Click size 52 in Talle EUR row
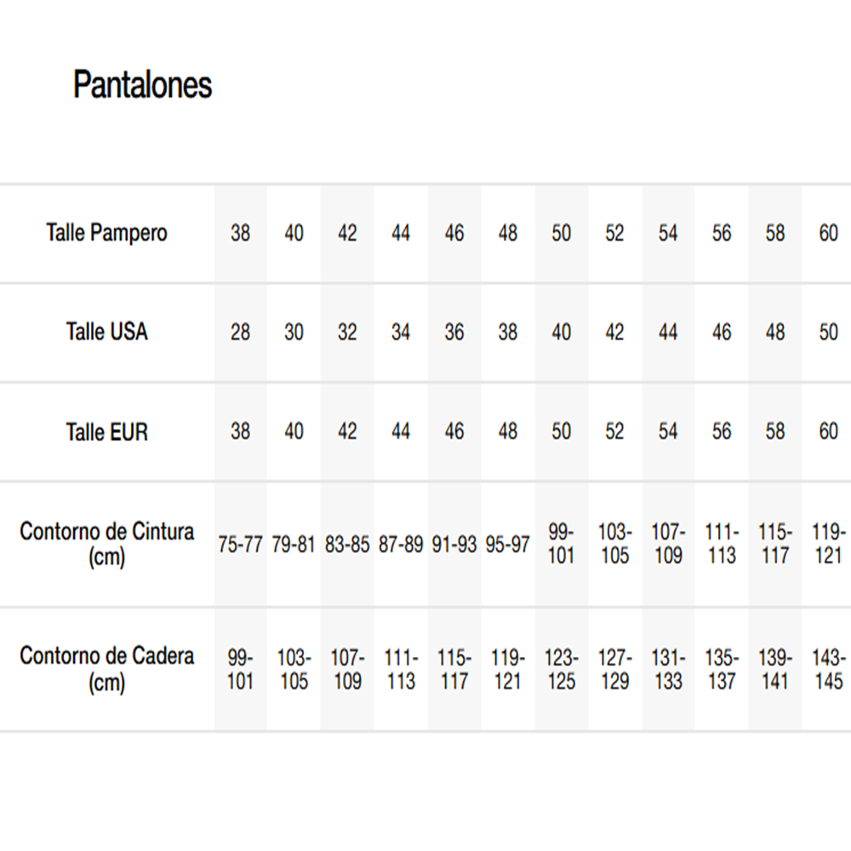The image size is (851, 851). pyautogui.click(x=614, y=431)
